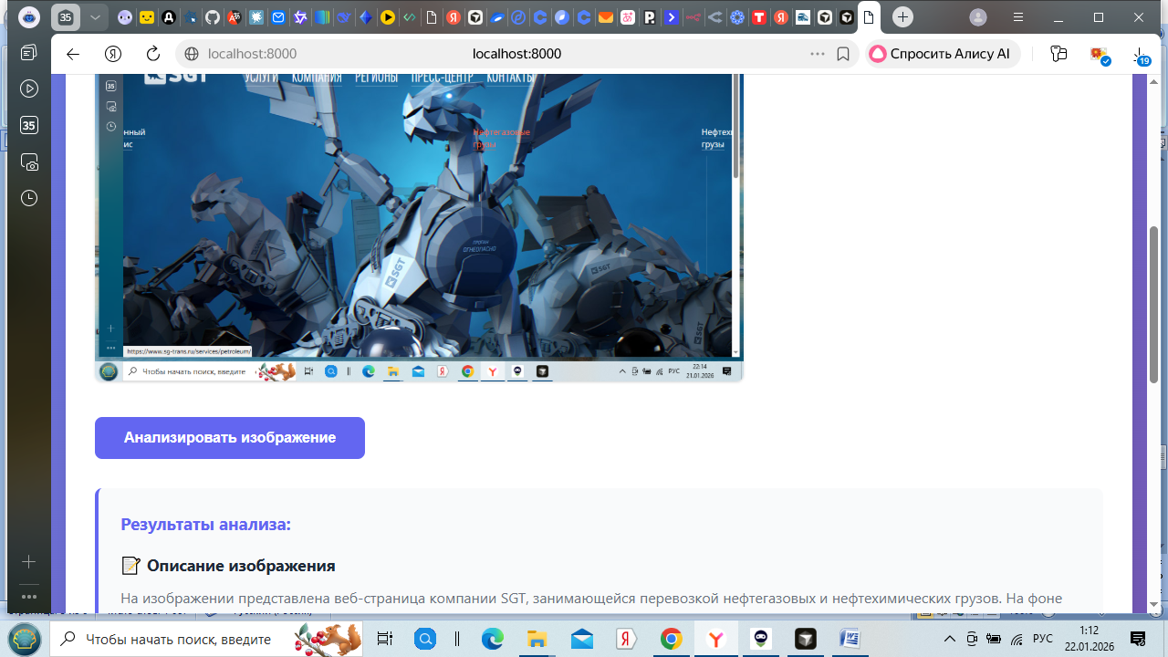Viewport: 1168px width, 657px height.
Task: Open Yandex home via the Я button
Action: pyautogui.click(x=113, y=54)
